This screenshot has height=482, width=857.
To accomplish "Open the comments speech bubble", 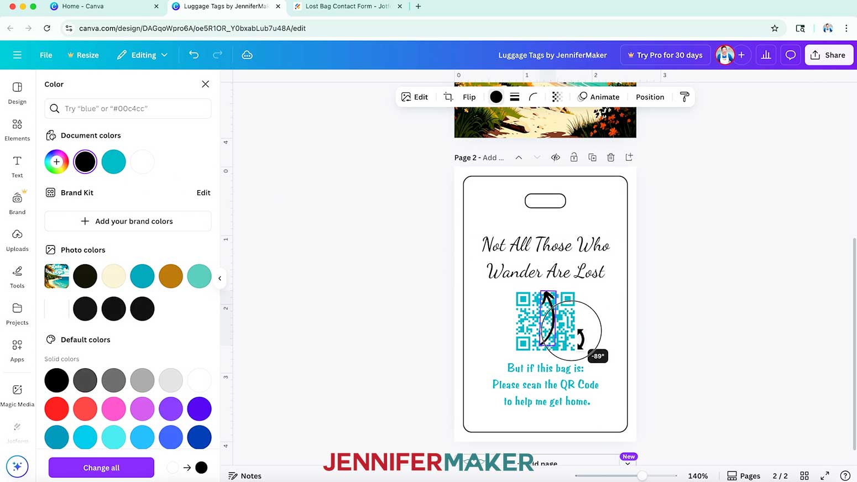I will point(791,55).
